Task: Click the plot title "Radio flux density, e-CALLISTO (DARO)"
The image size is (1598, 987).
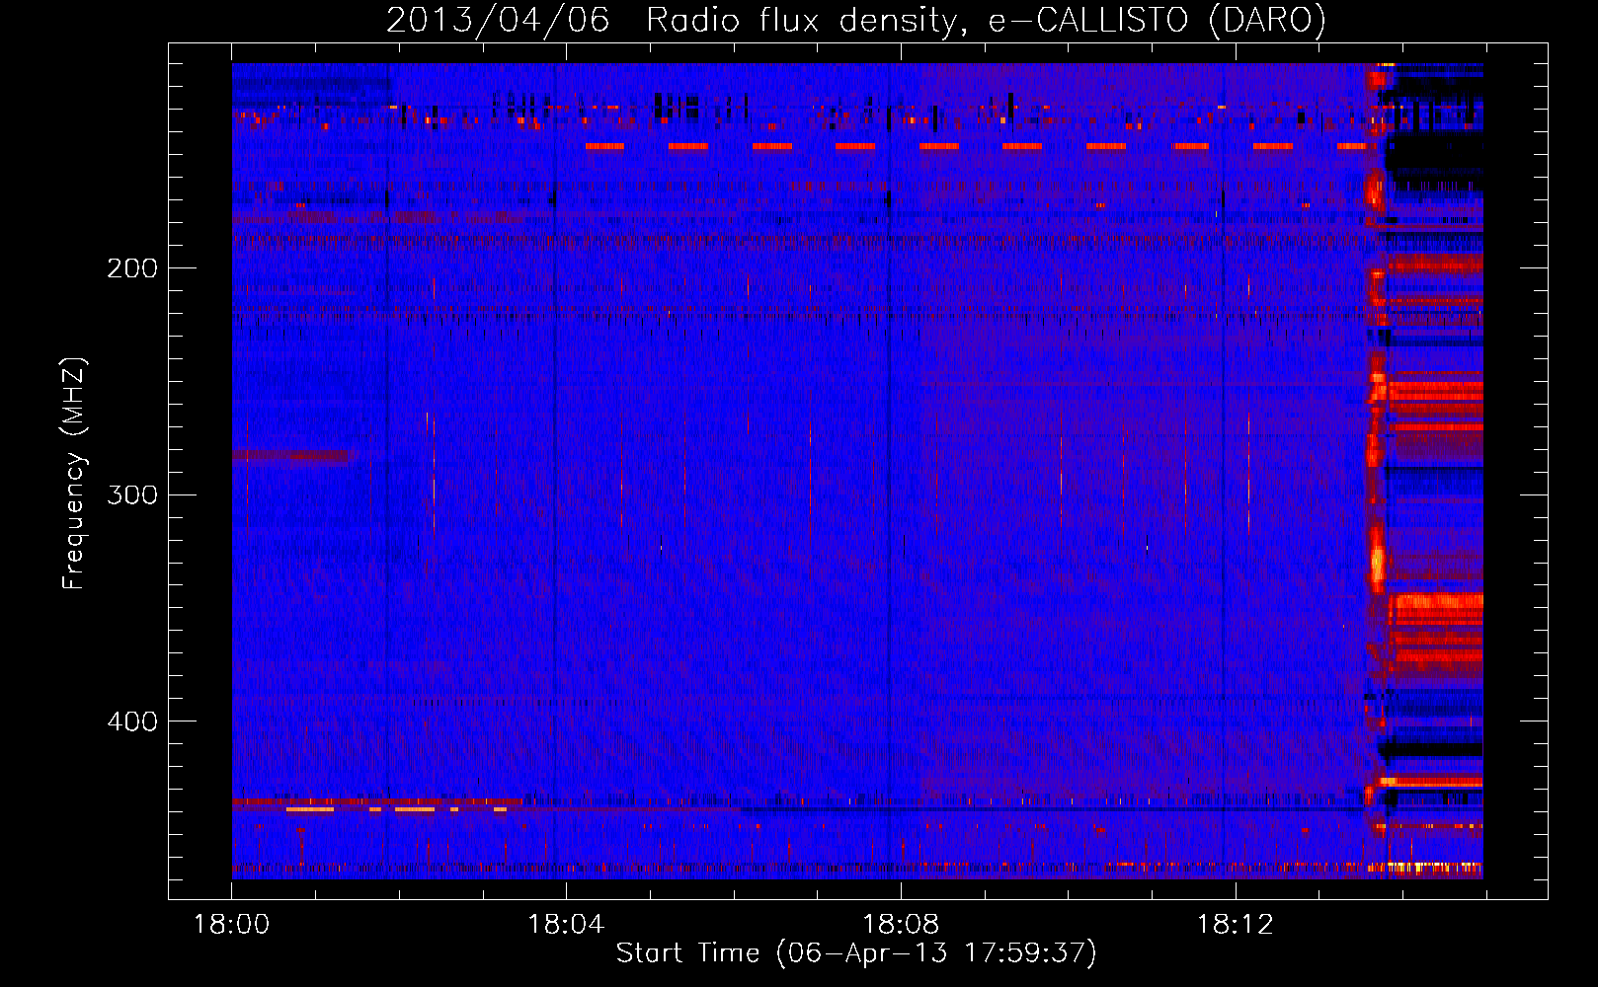Action: pos(986,21)
